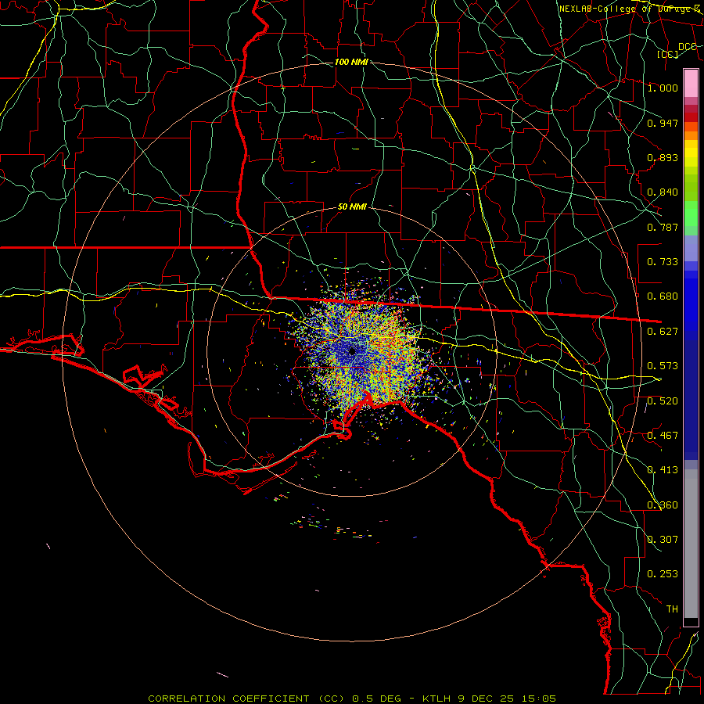Click the 0.520 scale value

663,401
